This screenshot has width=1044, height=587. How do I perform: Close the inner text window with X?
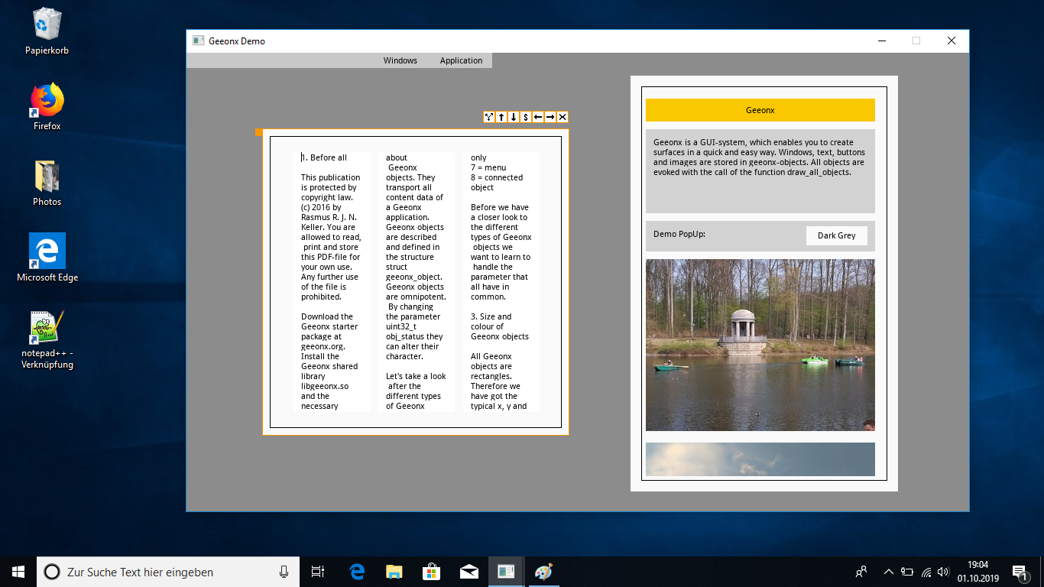pyautogui.click(x=563, y=117)
